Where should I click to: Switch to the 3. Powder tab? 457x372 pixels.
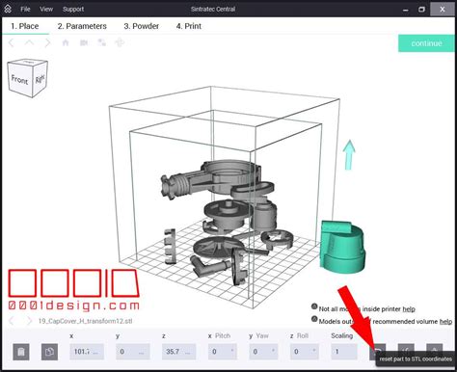(x=142, y=26)
